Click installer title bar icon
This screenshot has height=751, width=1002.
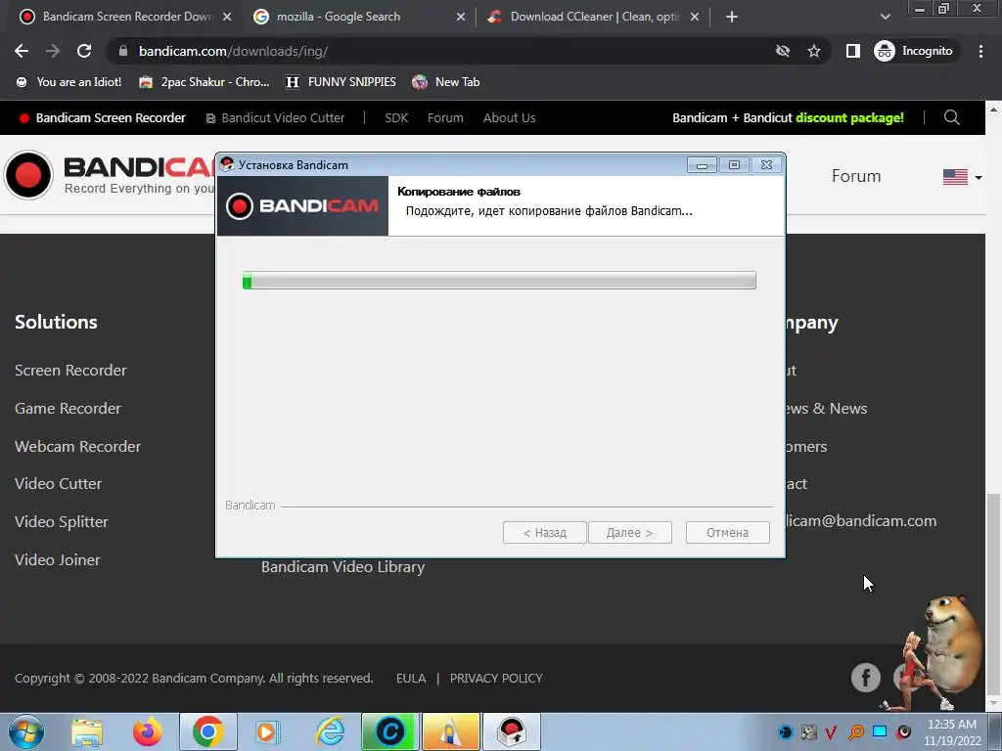(227, 164)
